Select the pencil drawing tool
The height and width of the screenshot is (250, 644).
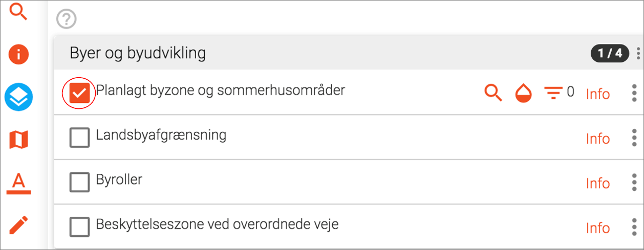[19, 225]
